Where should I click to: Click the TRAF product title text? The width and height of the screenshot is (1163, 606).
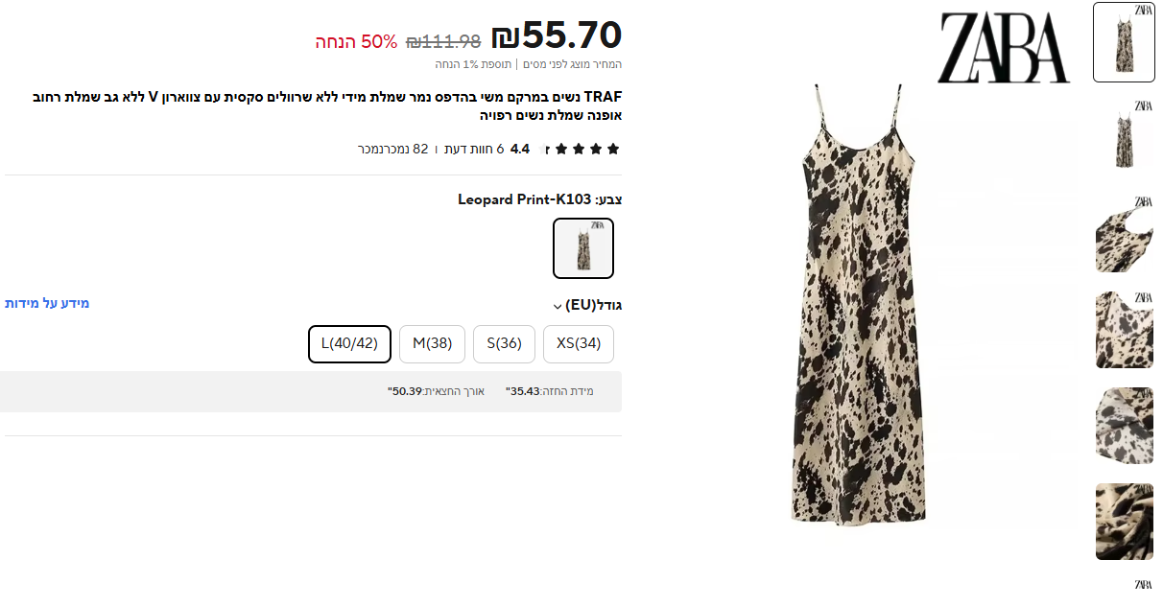328,105
